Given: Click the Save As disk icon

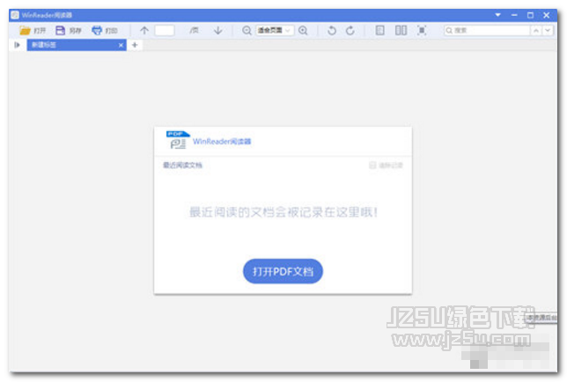Looking at the screenshot, I should [x=60, y=30].
